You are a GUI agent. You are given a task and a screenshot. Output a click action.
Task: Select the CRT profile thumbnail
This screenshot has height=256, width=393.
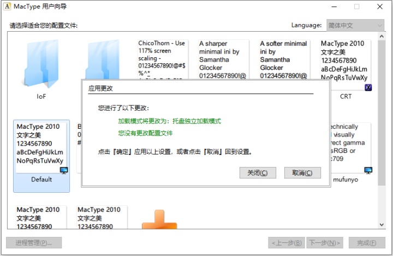346,64
